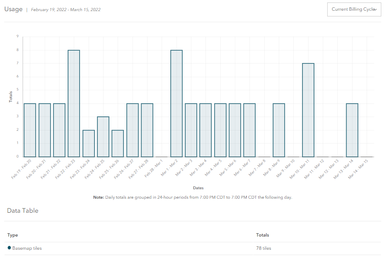Click the Mar 6 - Mar 7 bar
The height and width of the screenshot is (260, 385).
click(250, 130)
